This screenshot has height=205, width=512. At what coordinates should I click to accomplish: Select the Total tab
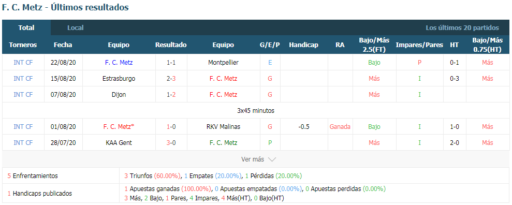[26, 28]
